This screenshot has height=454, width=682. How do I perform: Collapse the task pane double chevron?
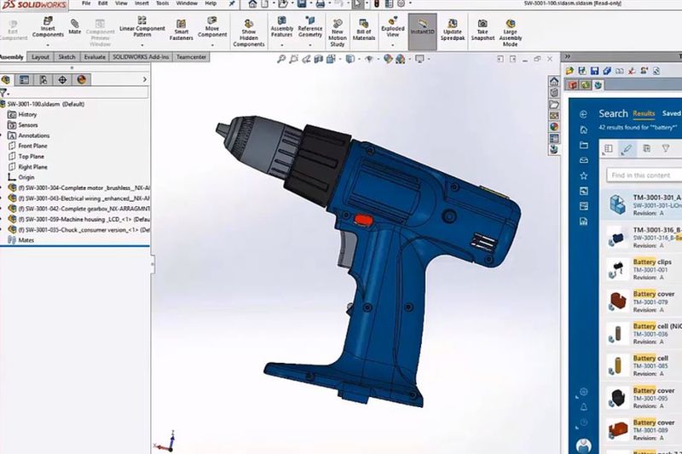click(567, 56)
